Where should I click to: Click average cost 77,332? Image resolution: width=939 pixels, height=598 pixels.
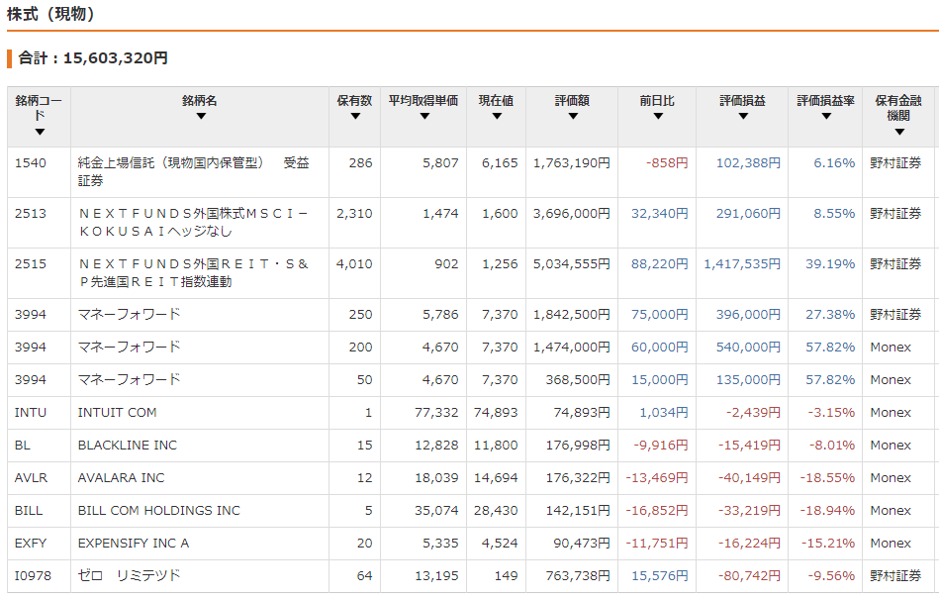coord(436,413)
